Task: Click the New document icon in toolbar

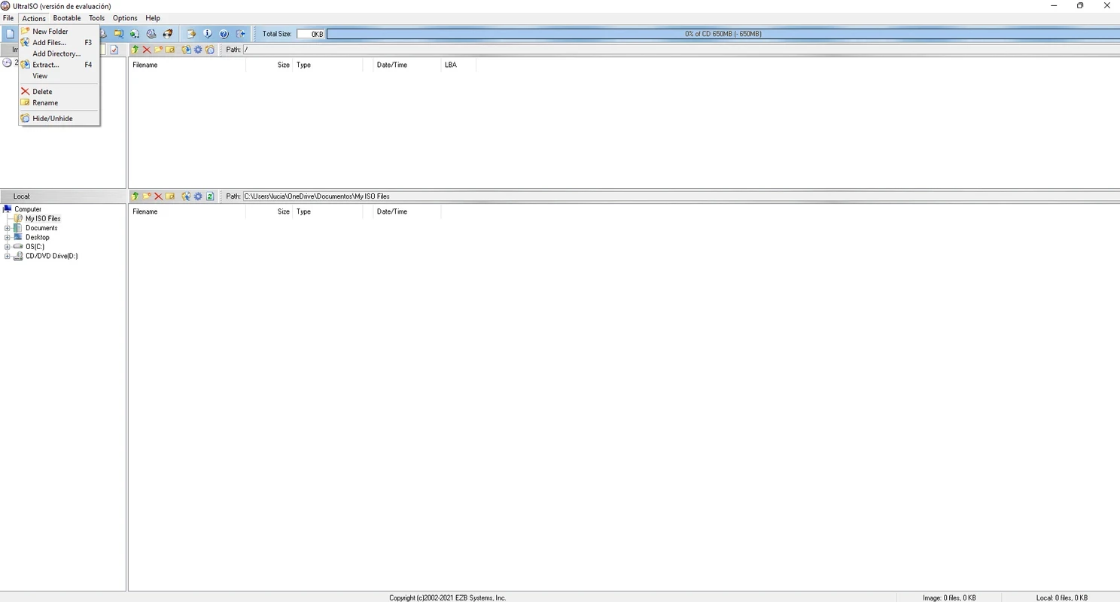Action: click(10, 34)
